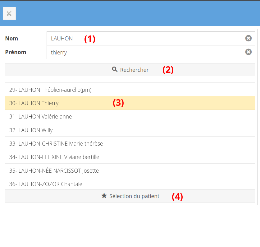The width and height of the screenshot is (260, 247).
Task: Pick patient 32- LAUHON Willy
Action: pos(31,130)
